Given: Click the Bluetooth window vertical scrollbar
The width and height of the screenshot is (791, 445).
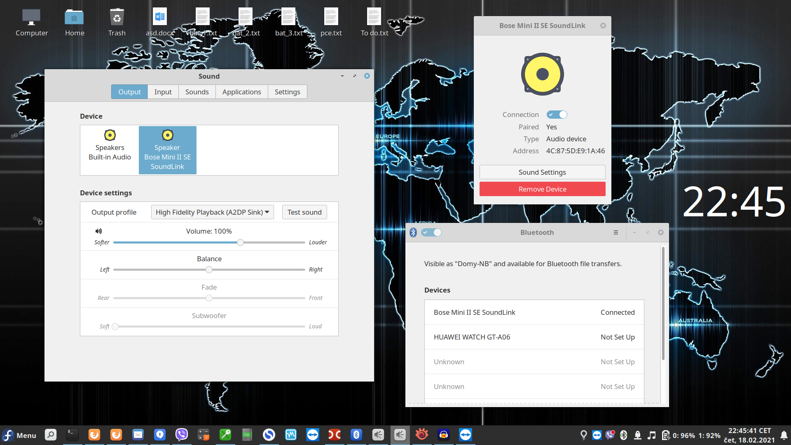Looking at the screenshot, I should pyautogui.click(x=663, y=304).
